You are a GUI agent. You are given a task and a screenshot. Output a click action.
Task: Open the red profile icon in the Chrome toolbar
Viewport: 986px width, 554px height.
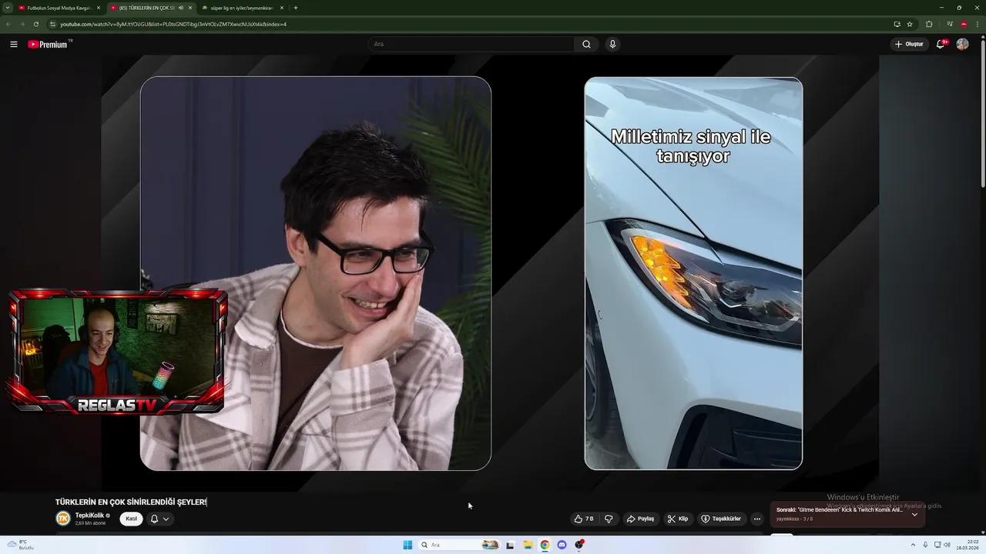[x=964, y=24]
